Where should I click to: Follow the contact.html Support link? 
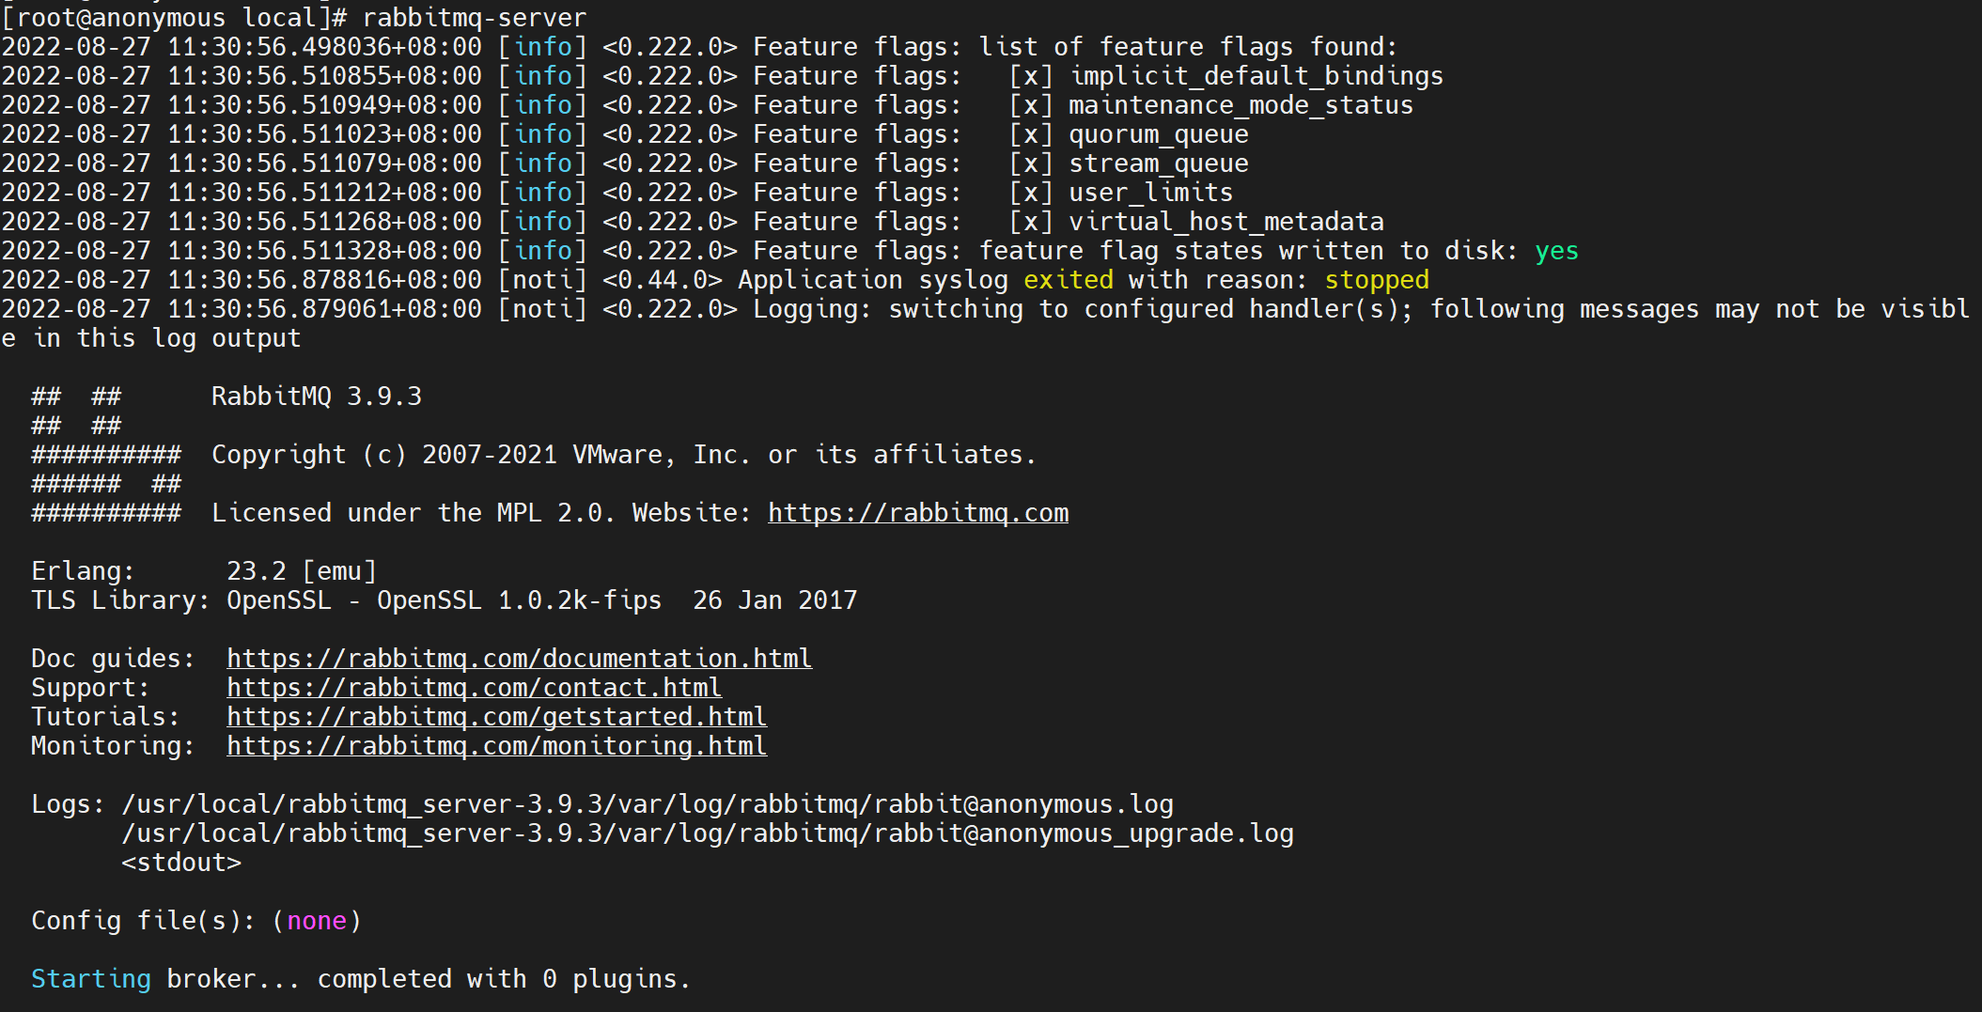[x=474, y=688]
